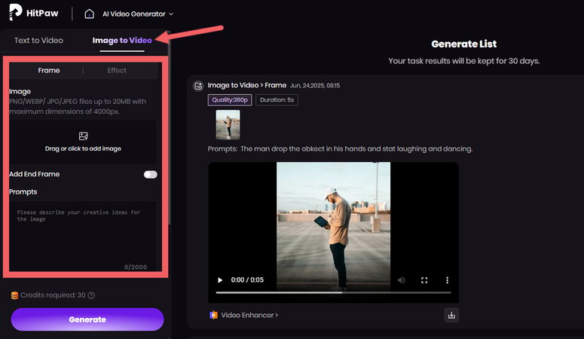Mute the video with speaker icon
This screenshot has width=584, height=339.
click(401, 280)
